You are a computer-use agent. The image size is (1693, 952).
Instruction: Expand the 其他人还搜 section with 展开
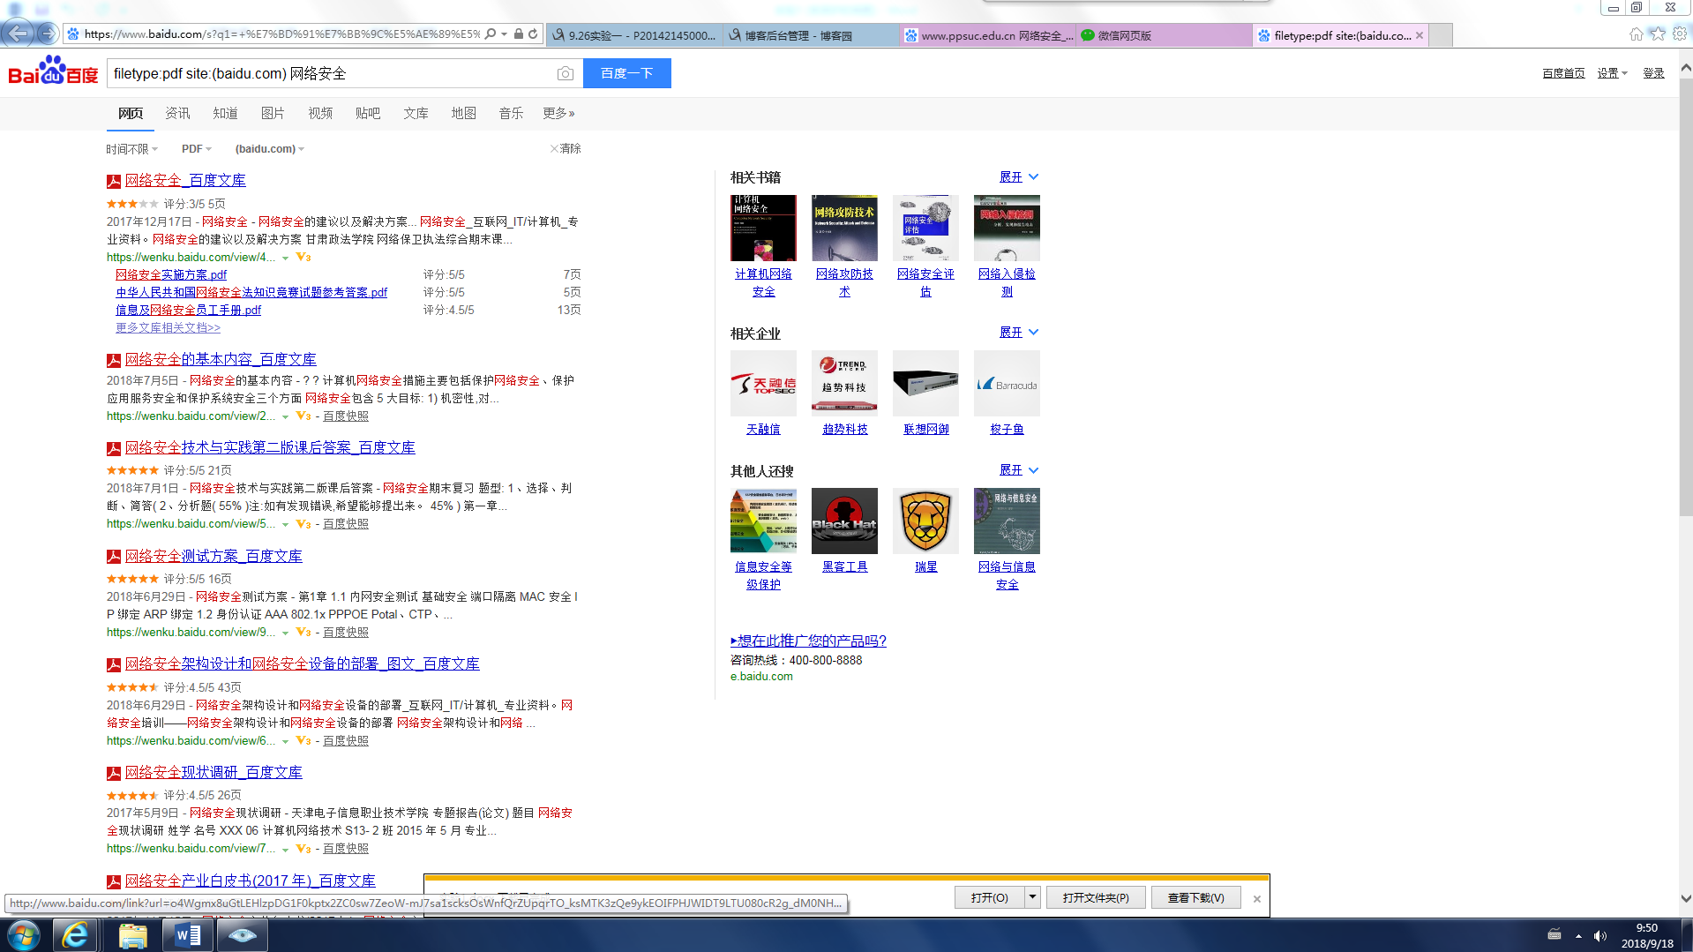pos(1019,470)
